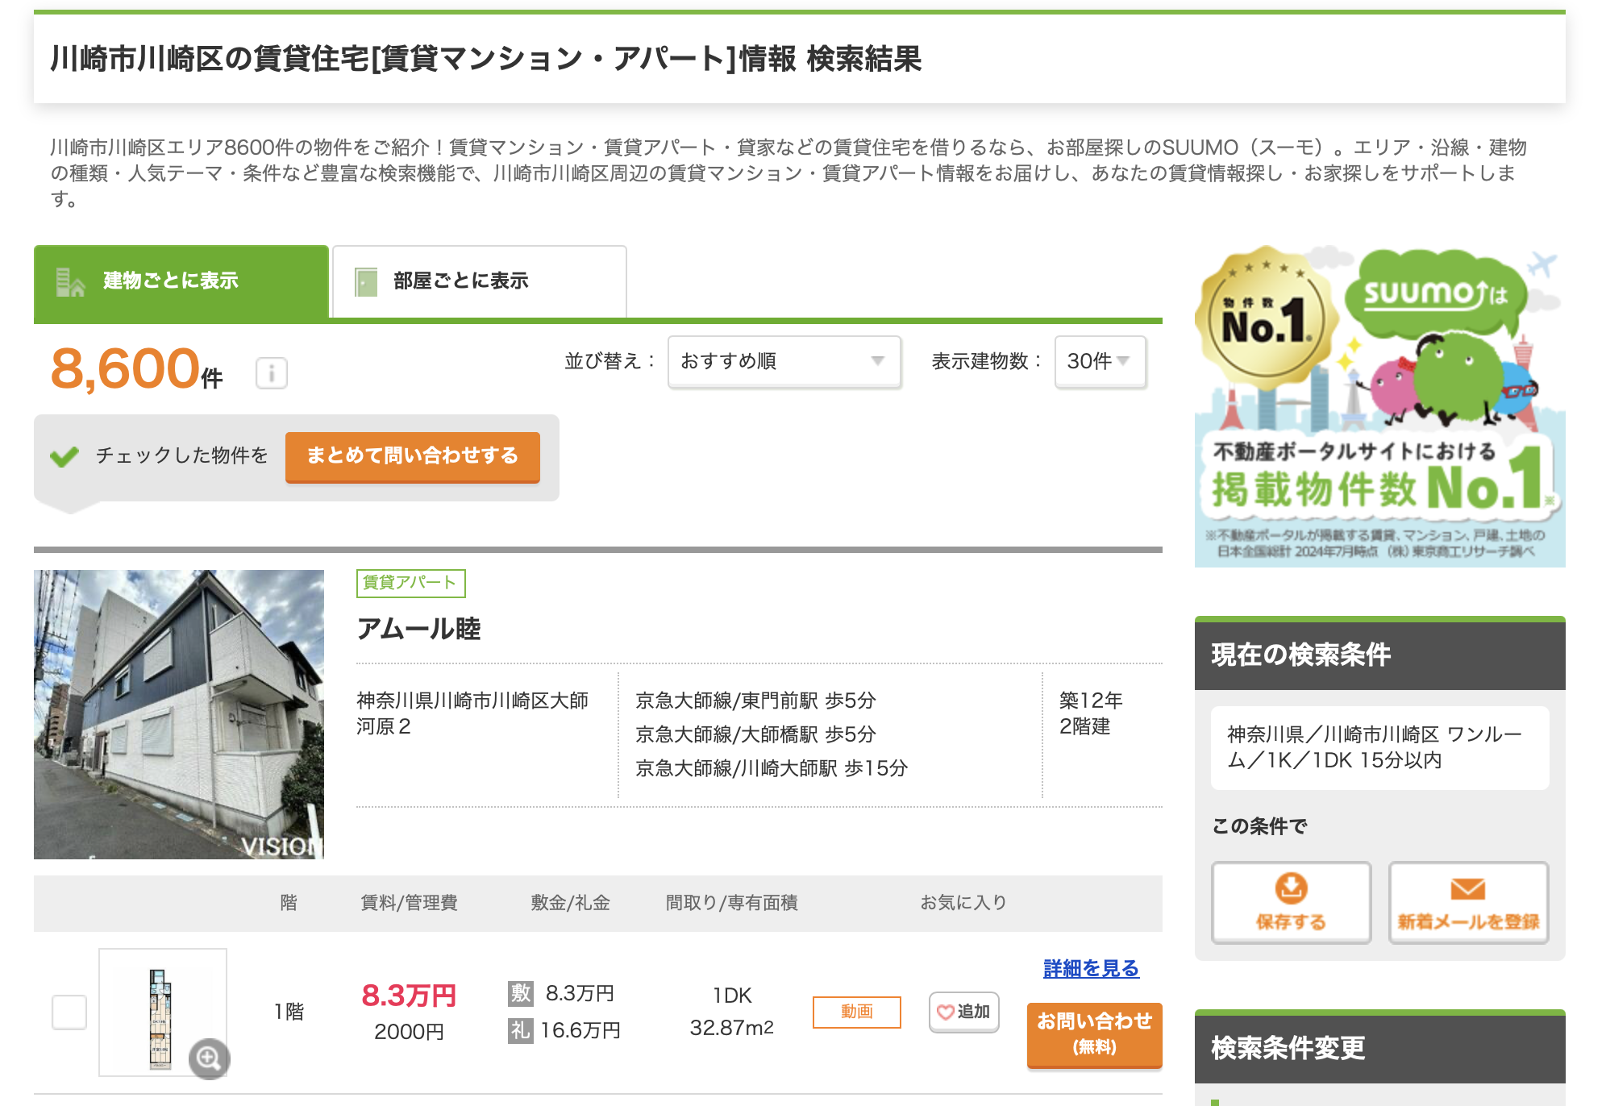Click the 敷 deposit badge icon
This screenshot has width=1606, height=1106.
click(520, 993)
